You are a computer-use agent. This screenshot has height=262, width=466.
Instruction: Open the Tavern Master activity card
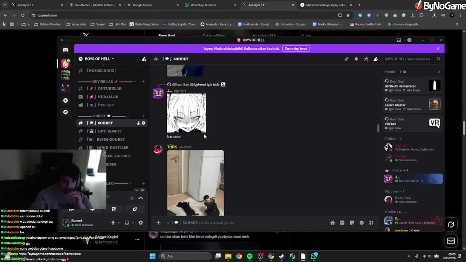pos(413,105)
